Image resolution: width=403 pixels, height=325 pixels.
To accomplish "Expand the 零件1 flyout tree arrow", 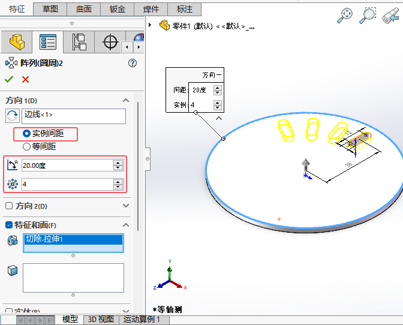I will coord(150,25).
